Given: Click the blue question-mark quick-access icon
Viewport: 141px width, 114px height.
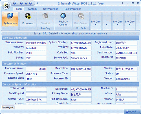Looking at the screenshot, I should coord(30,3).
